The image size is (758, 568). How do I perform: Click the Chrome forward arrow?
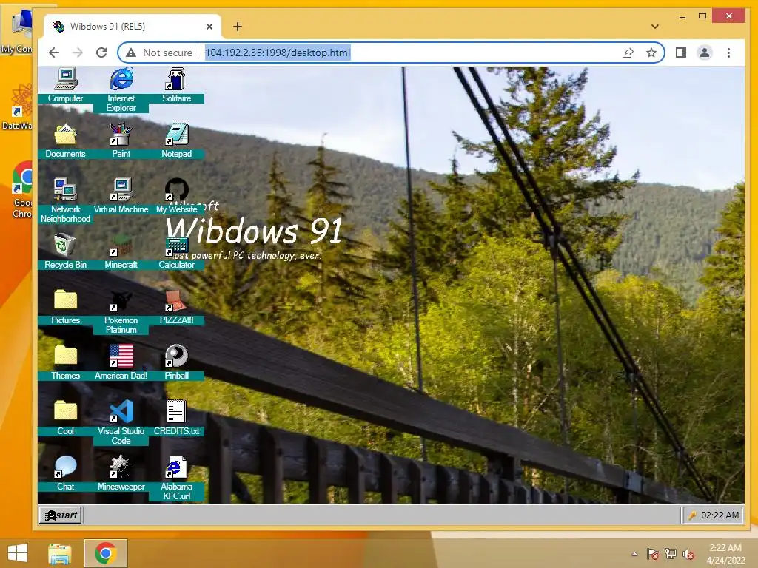tap(77, 53)
